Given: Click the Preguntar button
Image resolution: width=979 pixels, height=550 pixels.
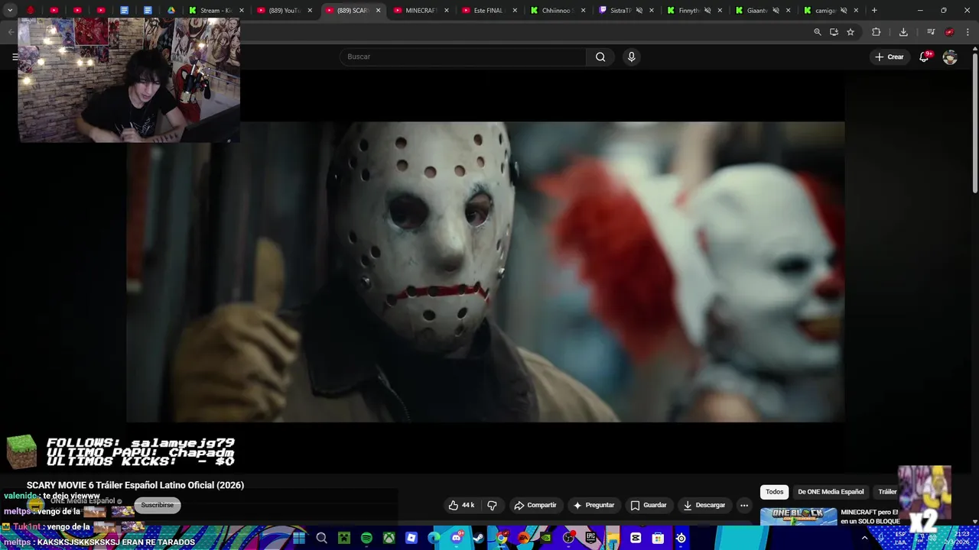Looking at the screenshot, I should 594,505.
